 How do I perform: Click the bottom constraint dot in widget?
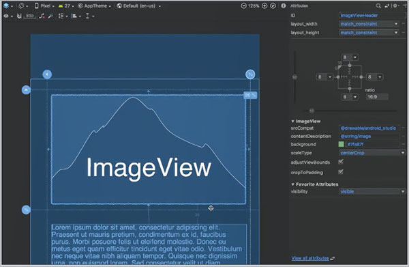coord(350,89)
